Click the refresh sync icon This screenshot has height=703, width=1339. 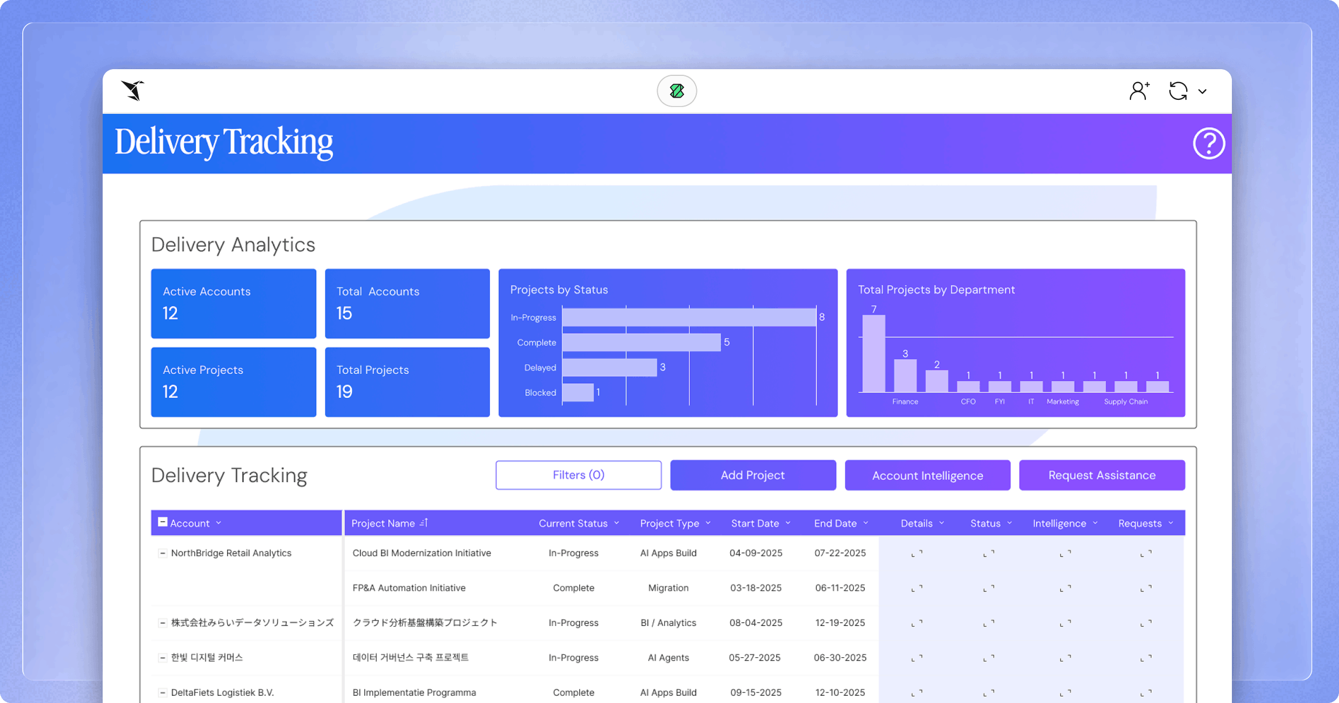pos(1179,90)
